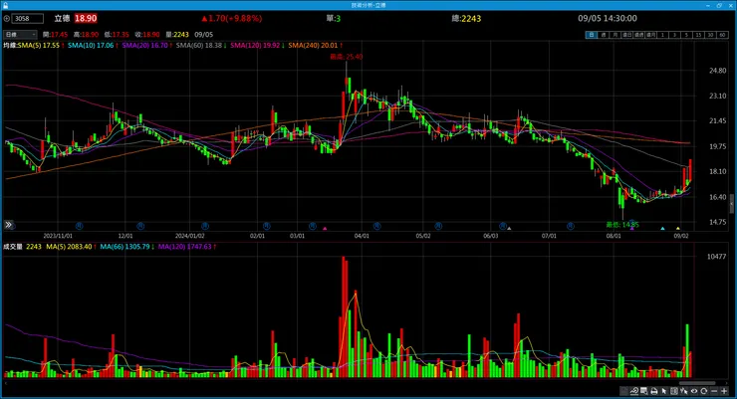This screenshot has height=399, width=737.
Task: Click the SMA(60) 18.38 indicator label
Action: click(199, 46)
